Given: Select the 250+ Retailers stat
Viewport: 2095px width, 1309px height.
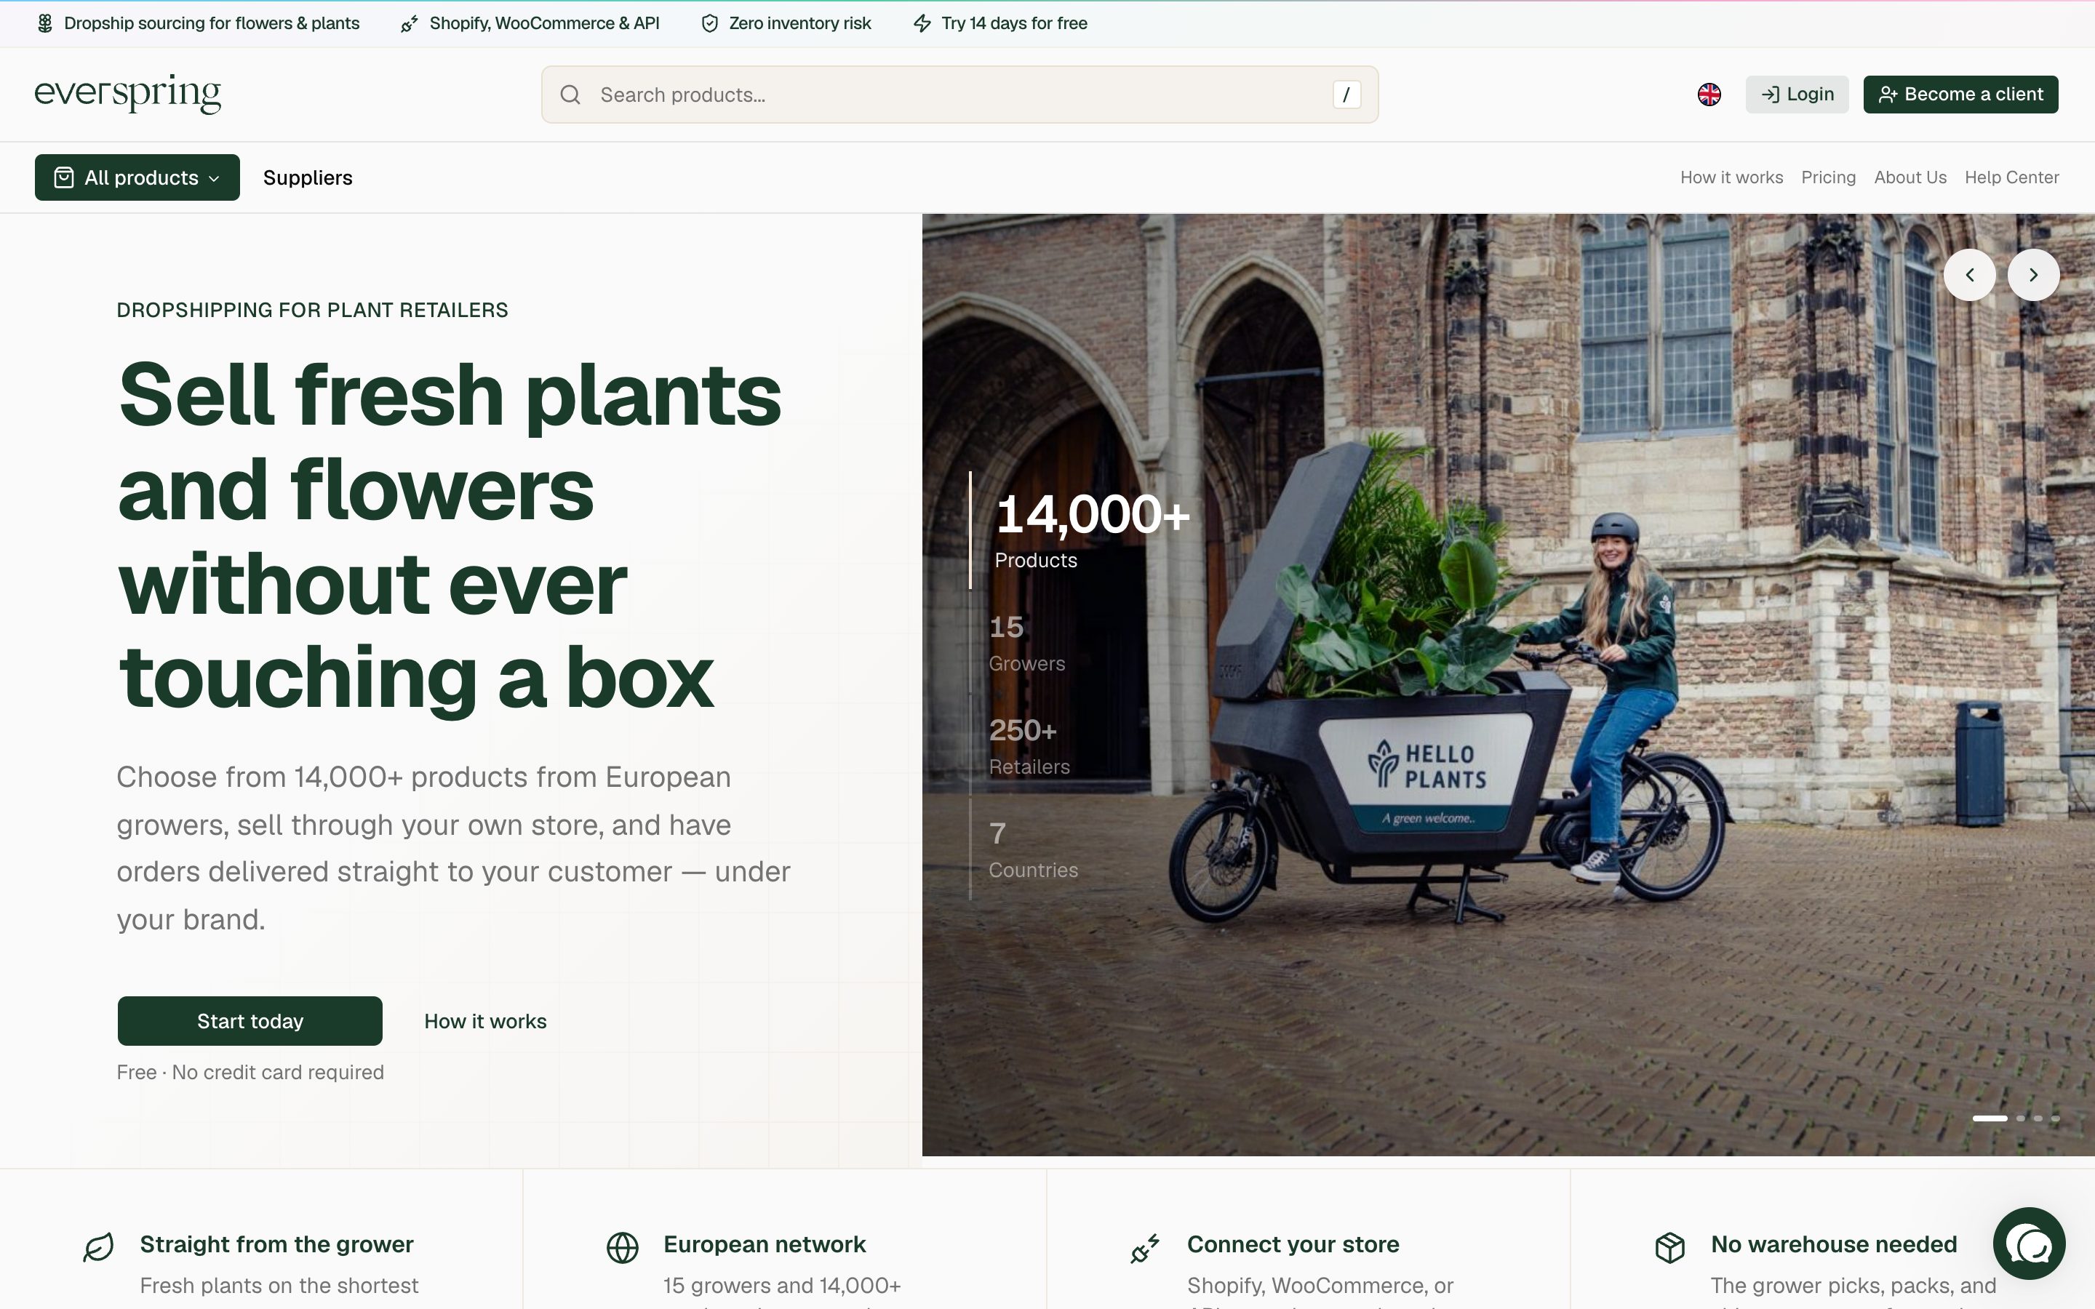Looking at the screenshot, I should pos(1029,746).
